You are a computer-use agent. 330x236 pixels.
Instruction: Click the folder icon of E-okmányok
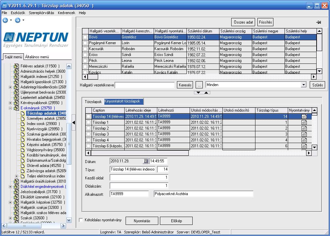tap(16, 108)
